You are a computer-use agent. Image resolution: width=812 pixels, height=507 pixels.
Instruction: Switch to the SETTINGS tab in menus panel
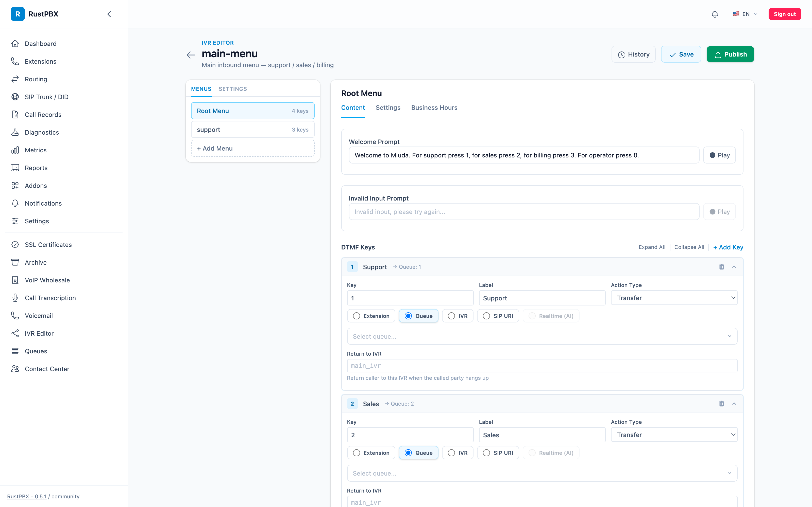click(x=233, y=89)
